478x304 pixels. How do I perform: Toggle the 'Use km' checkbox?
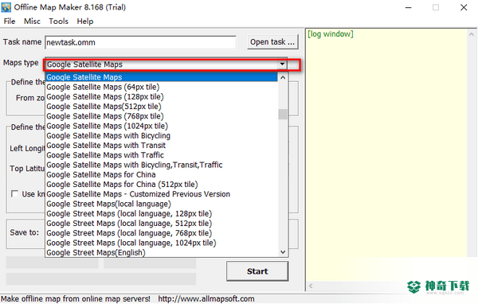point(14,193)
